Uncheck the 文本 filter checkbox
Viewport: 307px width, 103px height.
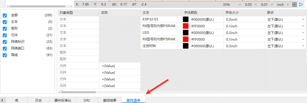click(x=5, y=22)
